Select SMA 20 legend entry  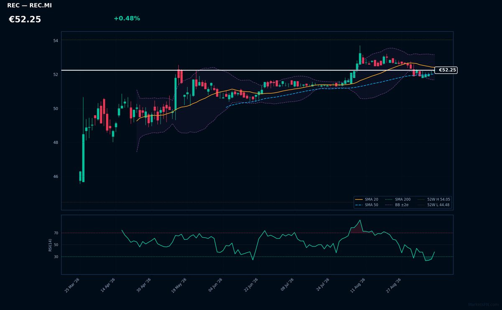[x=366, y=200]
